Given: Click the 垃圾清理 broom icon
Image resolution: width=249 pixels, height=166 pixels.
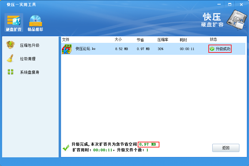Looking at the screenshot, I should pos(11,59).
